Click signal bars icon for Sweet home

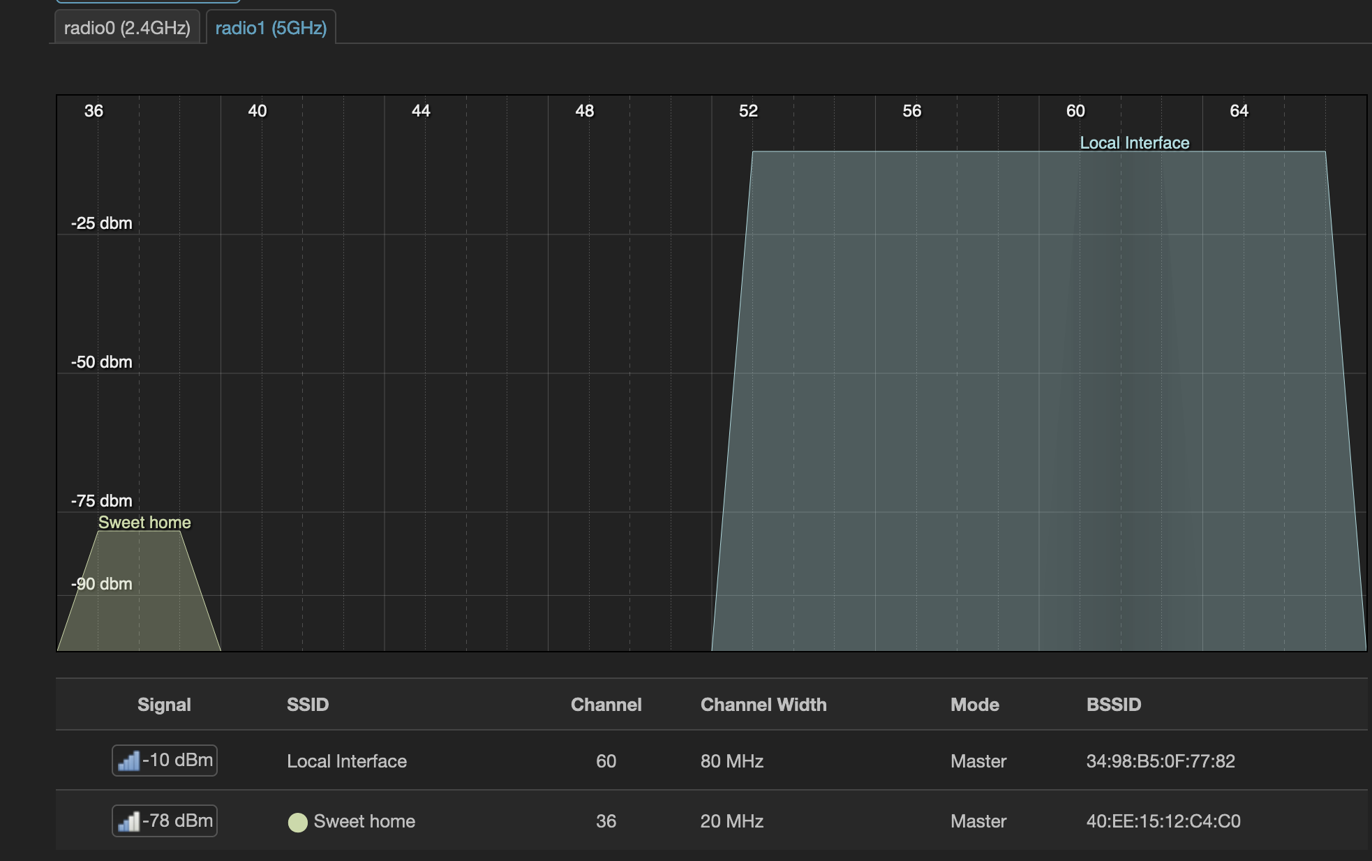(128, 821)
